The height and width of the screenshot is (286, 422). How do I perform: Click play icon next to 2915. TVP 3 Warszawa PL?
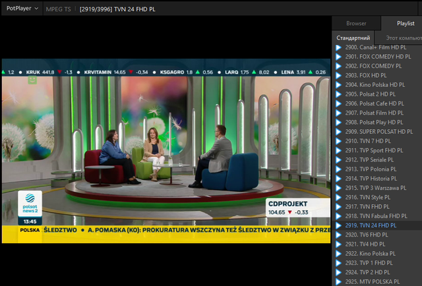338,188
